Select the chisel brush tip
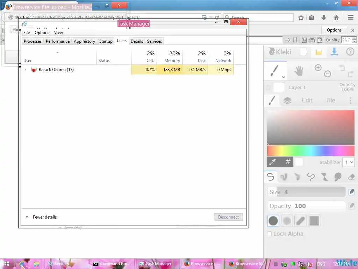This screenshot has height=269, width=358. click(300, 221)
